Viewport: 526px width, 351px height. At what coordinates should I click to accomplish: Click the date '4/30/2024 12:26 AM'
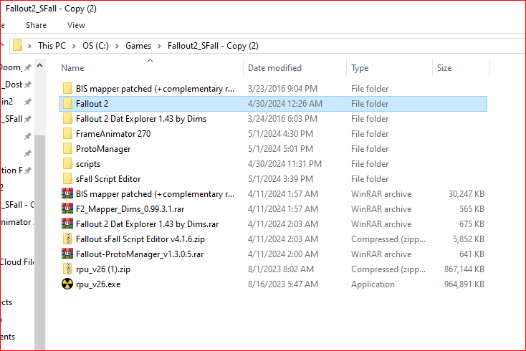point(285,104)
